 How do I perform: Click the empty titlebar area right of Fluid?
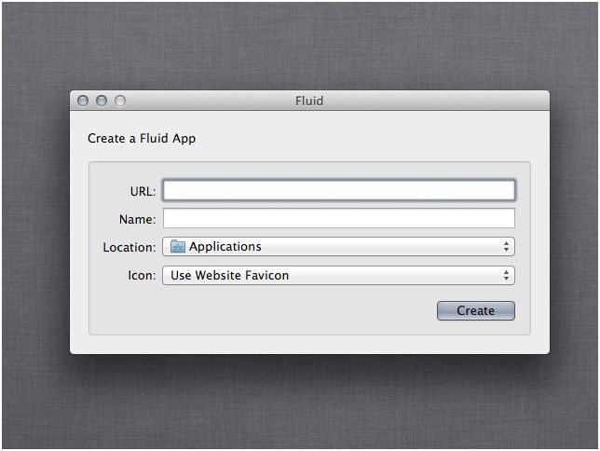click(438, 101)
